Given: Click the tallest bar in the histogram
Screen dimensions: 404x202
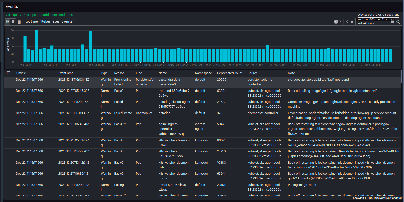Looking at the screenshot, I should tap(36, 46).
